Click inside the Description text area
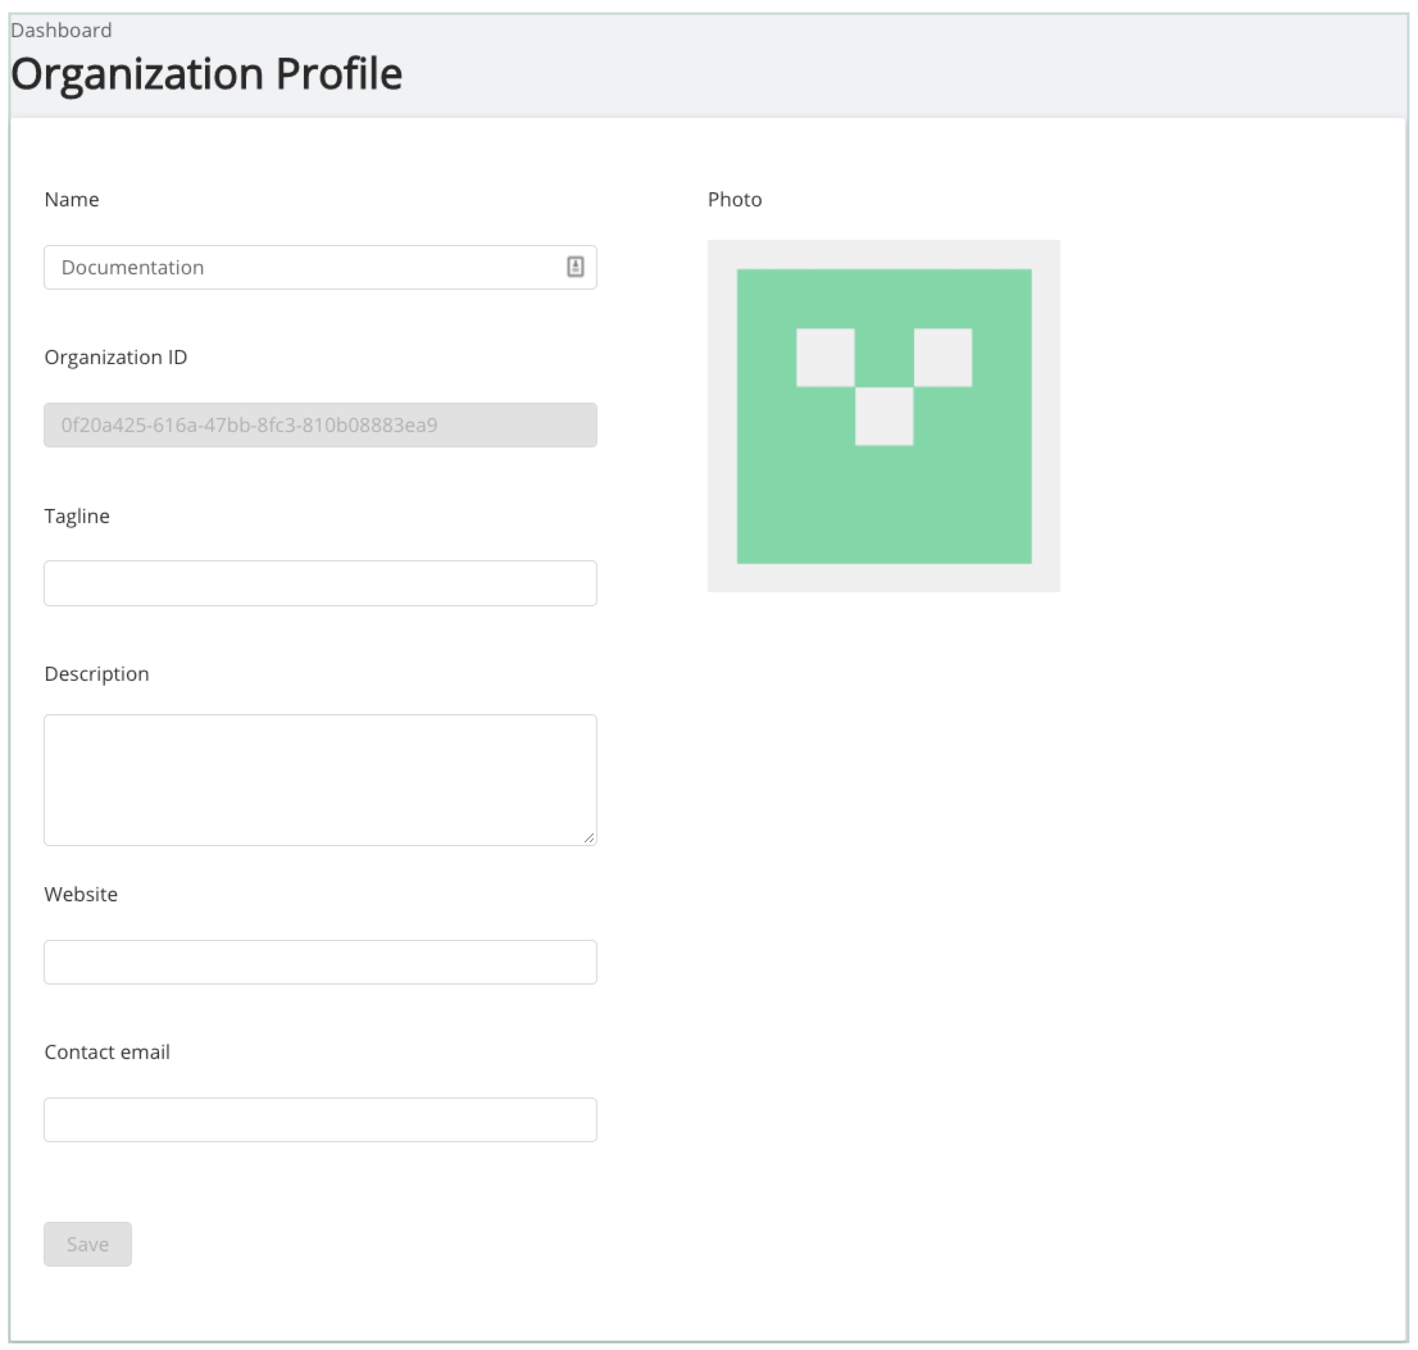Image resolution: width=1418 pixels, height=1350 pixels. (320, 779)
